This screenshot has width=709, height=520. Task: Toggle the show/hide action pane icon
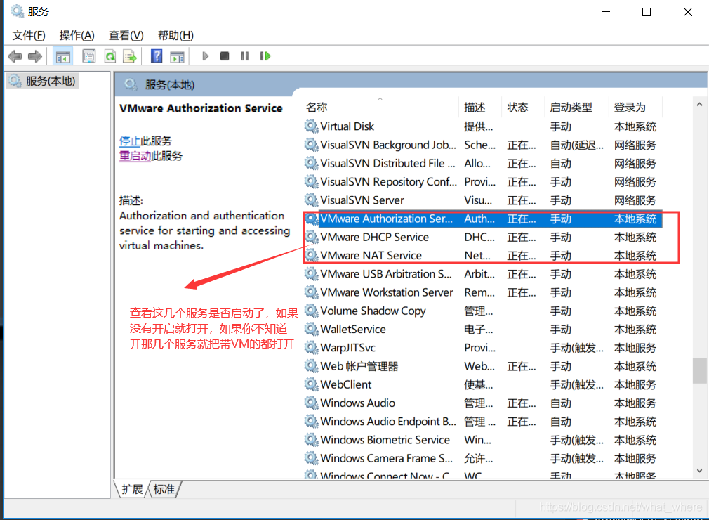click(177, 57)
